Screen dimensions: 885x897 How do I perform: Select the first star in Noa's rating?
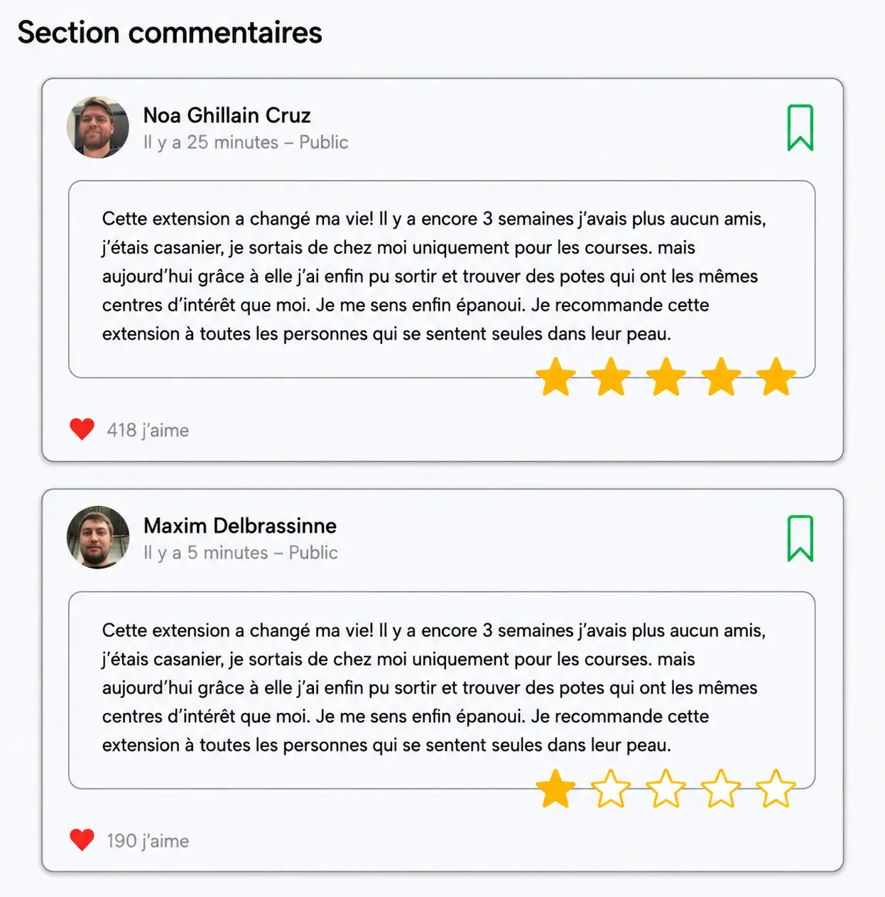(x=555, y=377)
